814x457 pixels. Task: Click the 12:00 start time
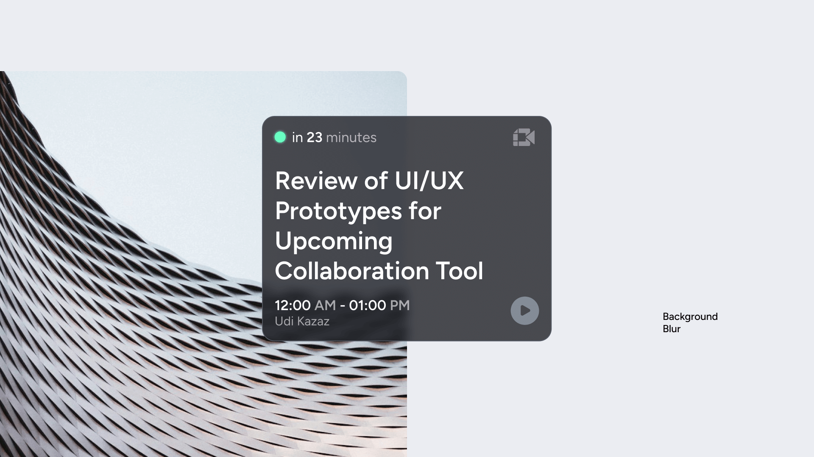293,305
